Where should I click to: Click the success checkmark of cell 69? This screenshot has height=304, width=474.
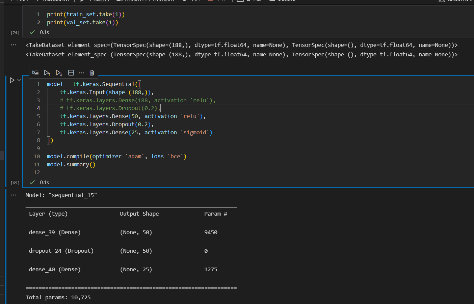32,182
